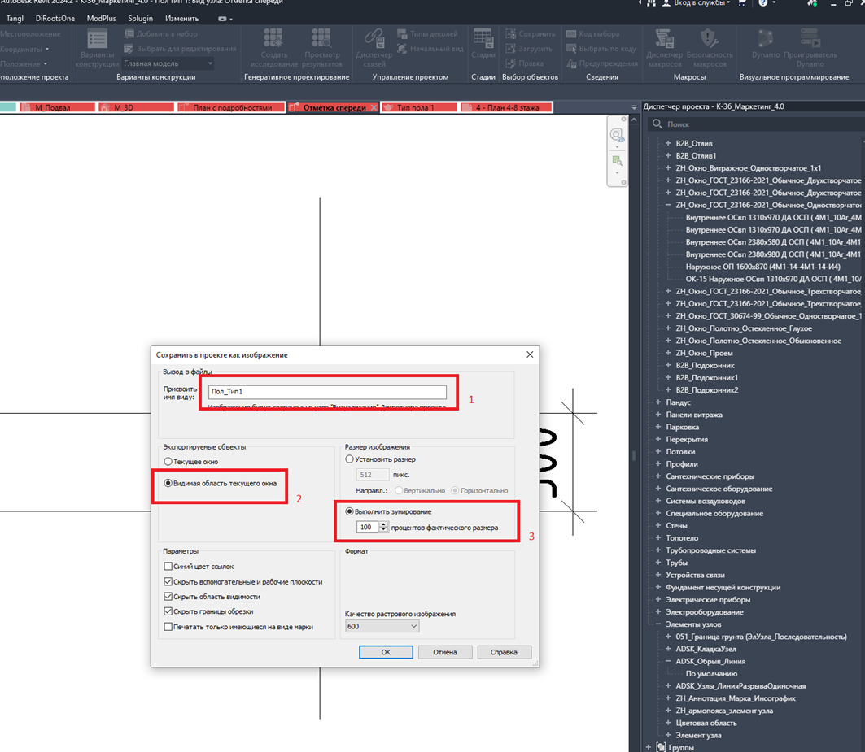Click Код выбора icon
The width and height of the screenshot is (865, 752).
click(x=571, y=33)
